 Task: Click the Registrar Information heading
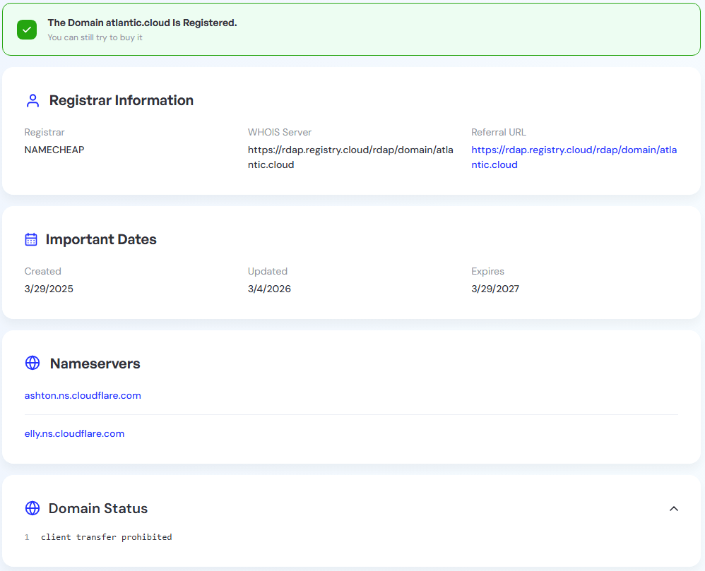pyautogui.click(x=122, y=100)
